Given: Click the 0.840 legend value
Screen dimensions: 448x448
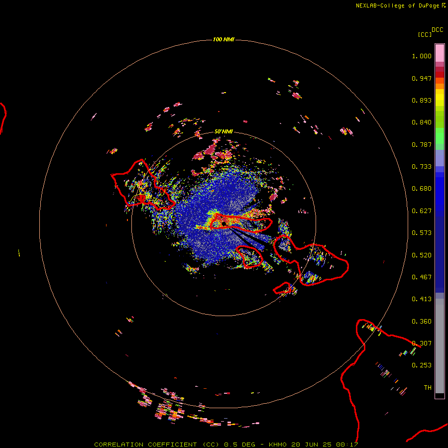Looking at the screenshot, I should click(422, 122).
